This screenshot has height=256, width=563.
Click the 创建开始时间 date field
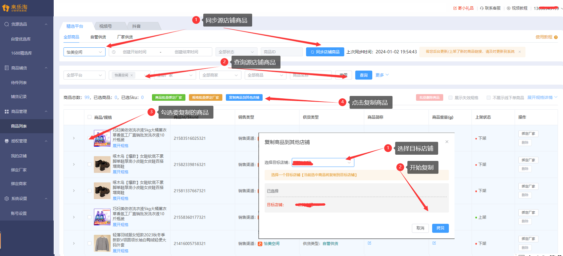[x=134, y=52]
